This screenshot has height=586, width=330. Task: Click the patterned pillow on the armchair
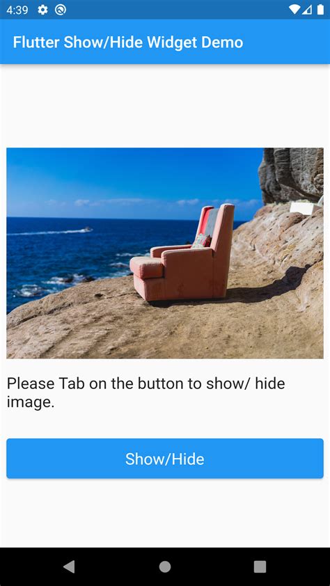(x=202, y=241)
